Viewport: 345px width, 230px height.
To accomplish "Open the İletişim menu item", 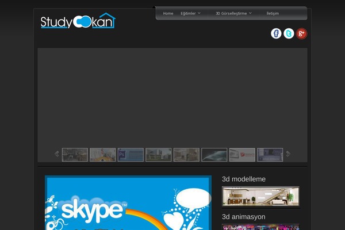I will click(x=273, y=13).
